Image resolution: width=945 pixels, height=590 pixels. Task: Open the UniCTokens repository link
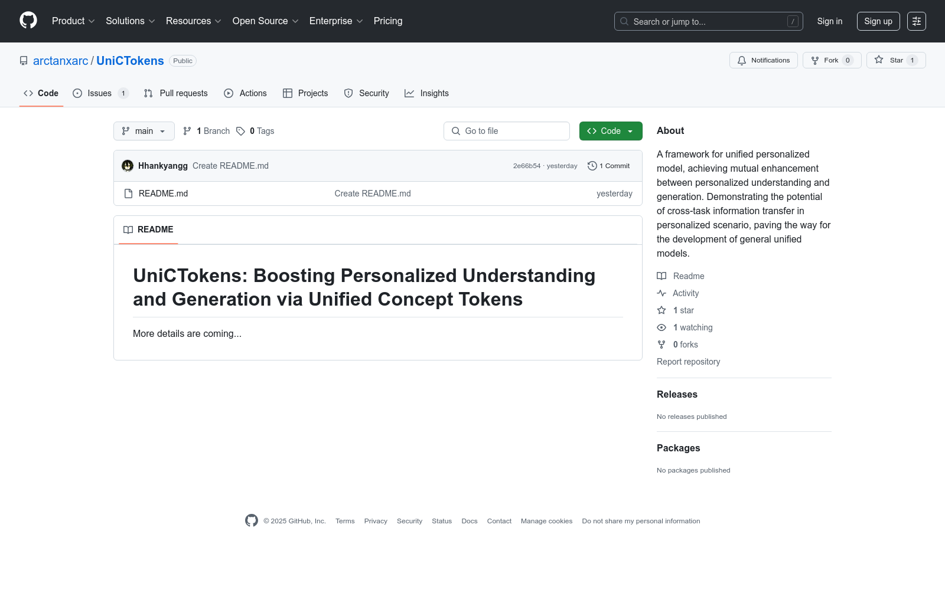(x=130, y=61)
